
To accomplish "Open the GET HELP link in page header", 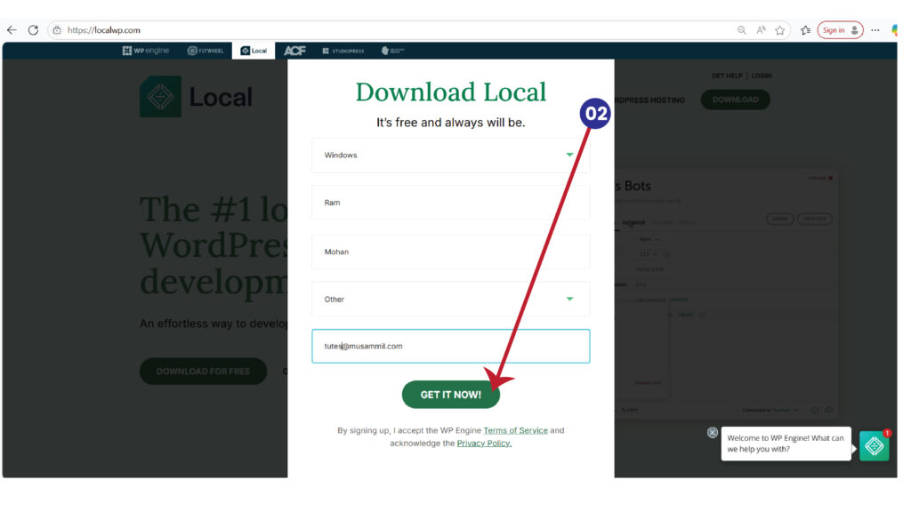I will pyautogui.click(x=727, y=76).
